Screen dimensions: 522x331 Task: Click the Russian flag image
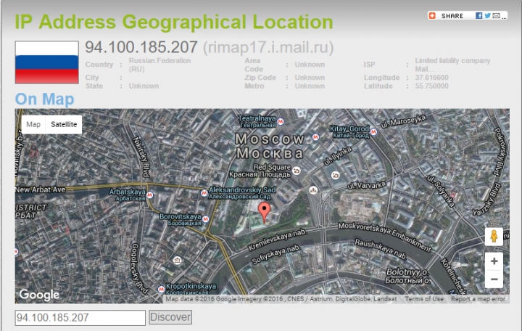pos(47,62)
